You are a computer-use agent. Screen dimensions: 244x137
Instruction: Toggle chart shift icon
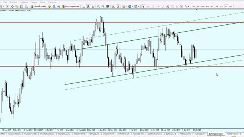click(x=118, y=6)
